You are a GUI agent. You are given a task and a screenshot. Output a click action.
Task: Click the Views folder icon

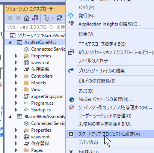point(26,90)
